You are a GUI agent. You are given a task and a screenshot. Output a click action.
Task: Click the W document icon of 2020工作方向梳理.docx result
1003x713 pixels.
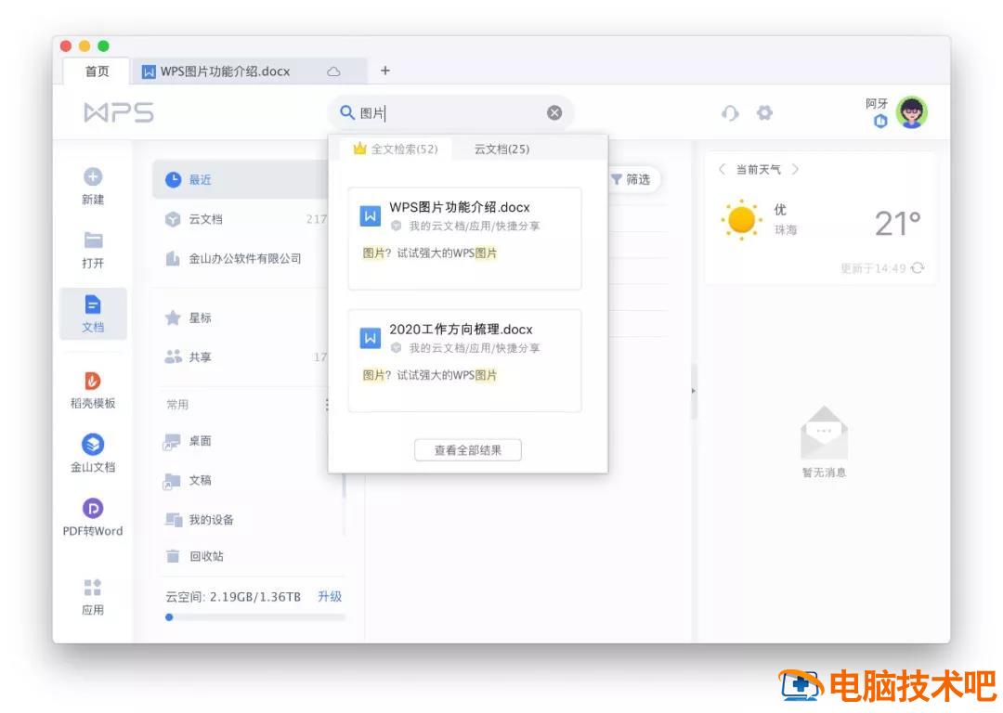pyautogui.click(x=370, y=338)
